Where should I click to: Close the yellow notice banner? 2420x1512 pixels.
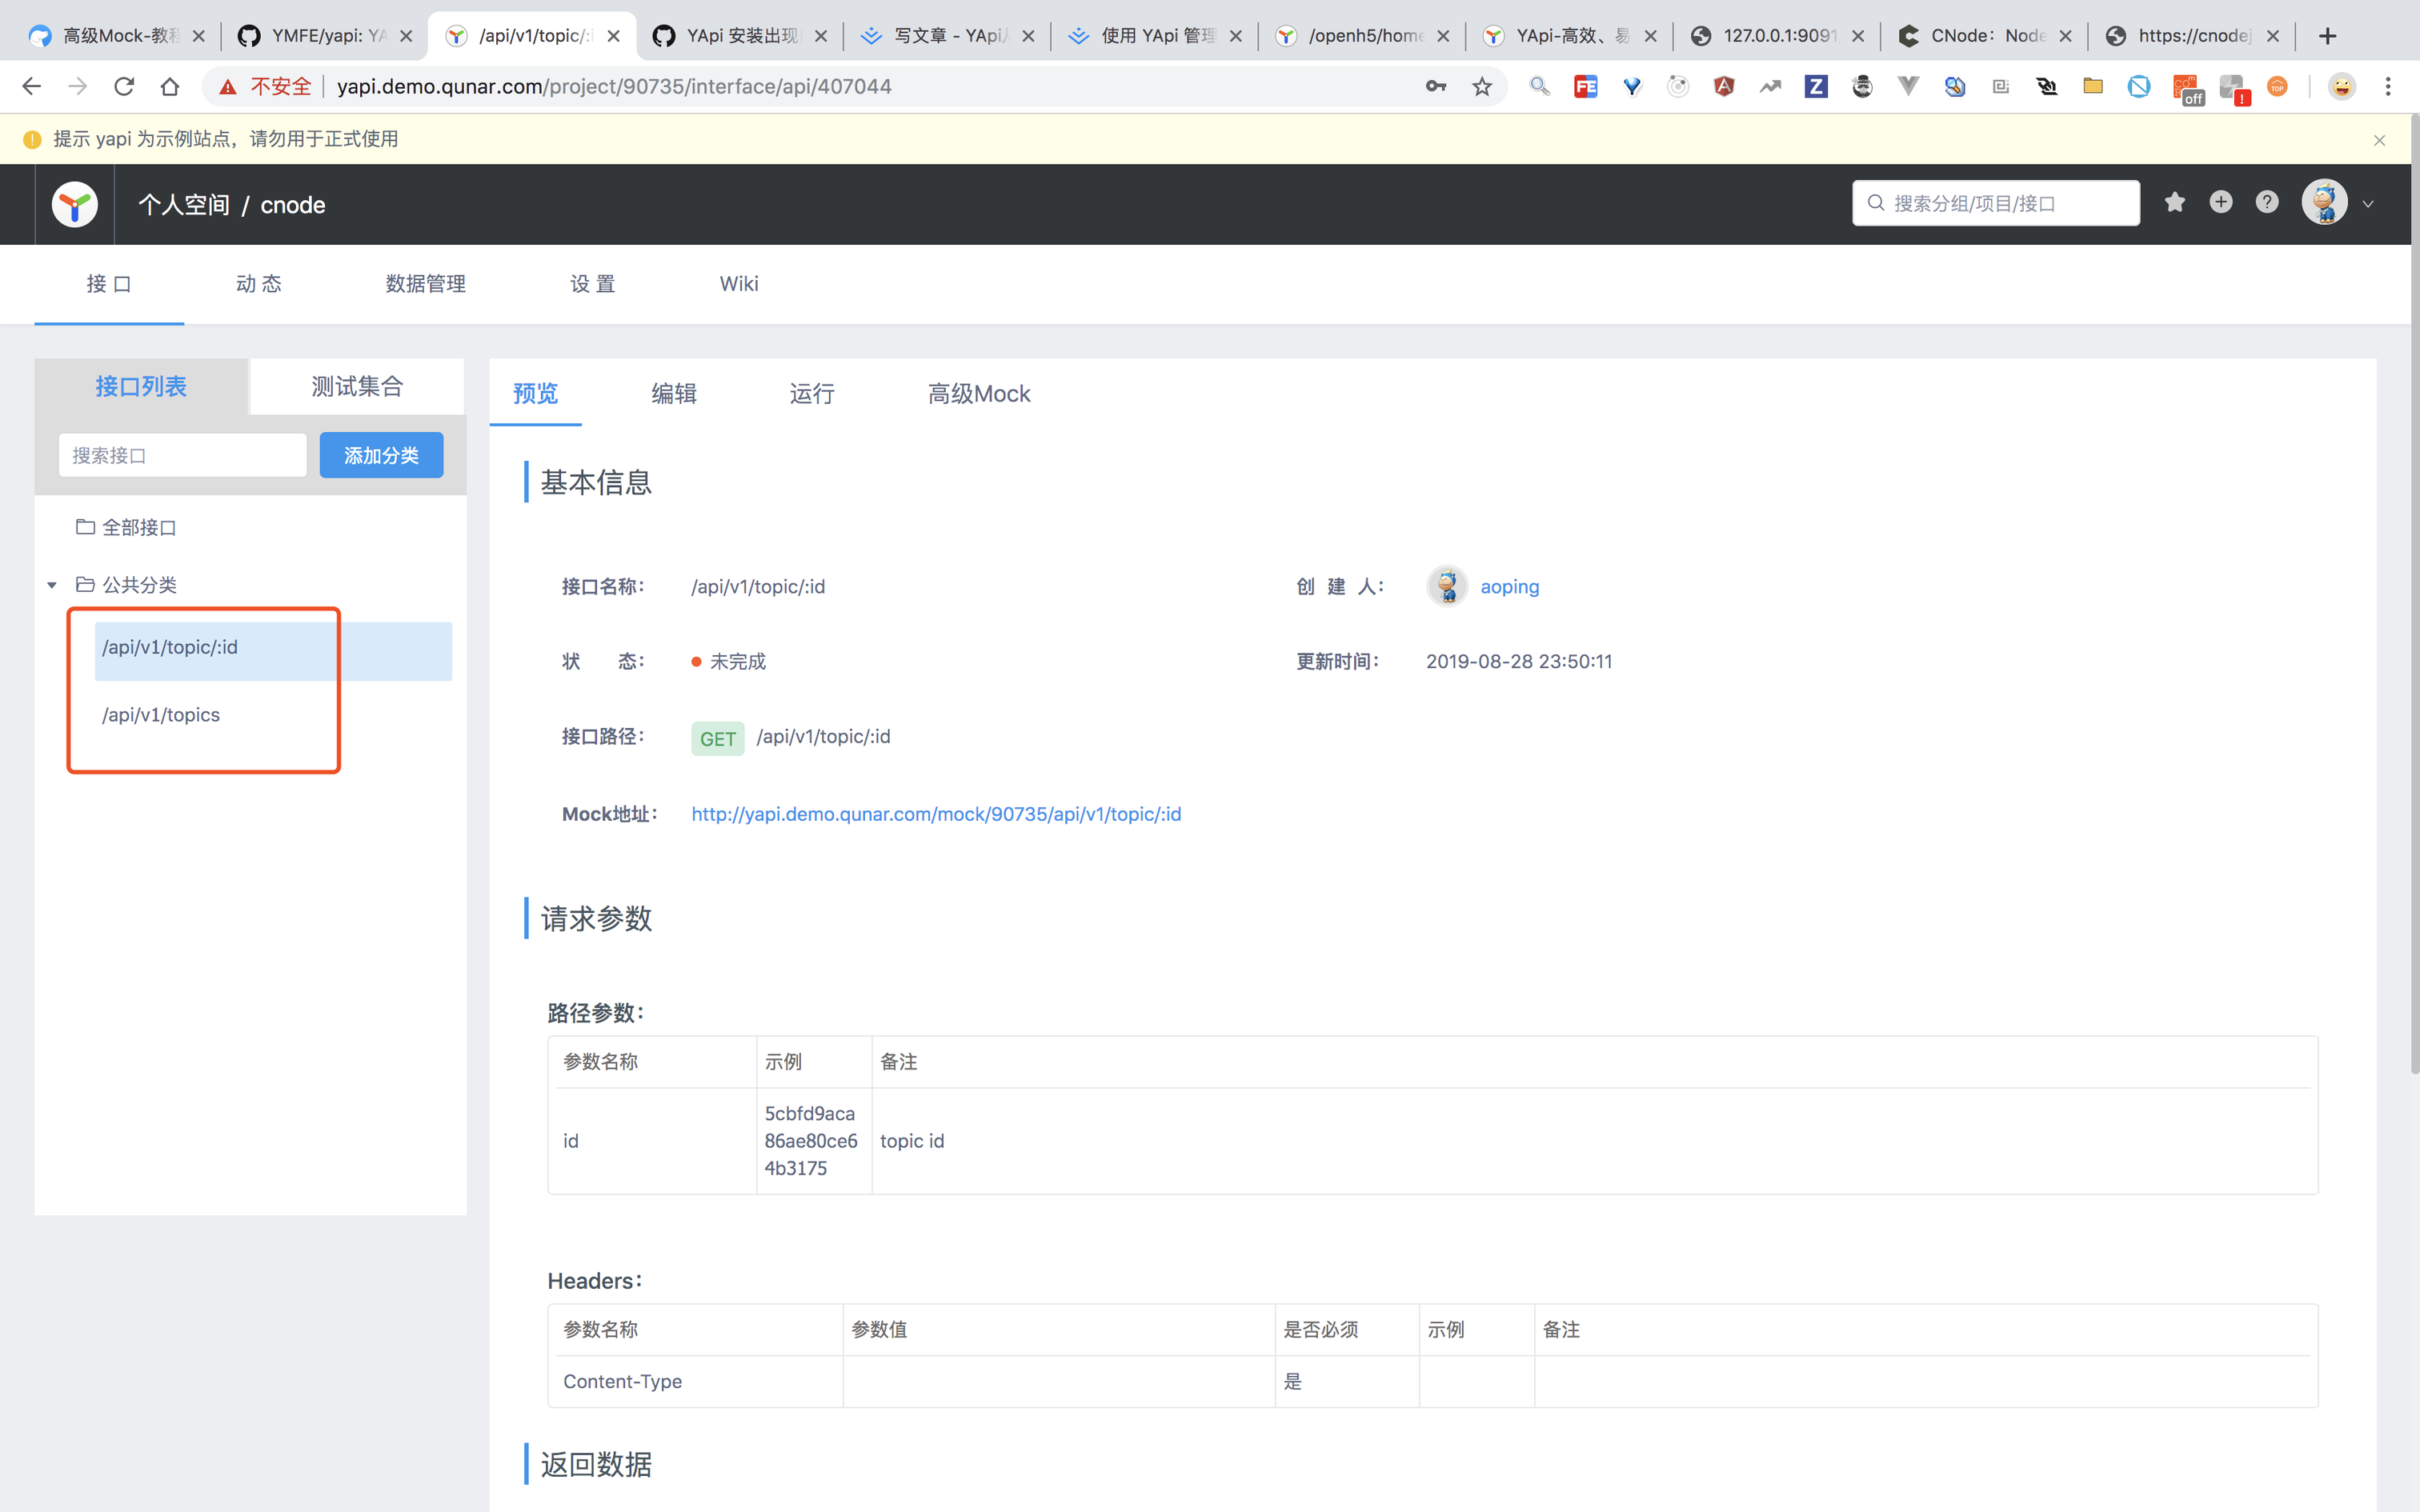[x=2380, y=140]
